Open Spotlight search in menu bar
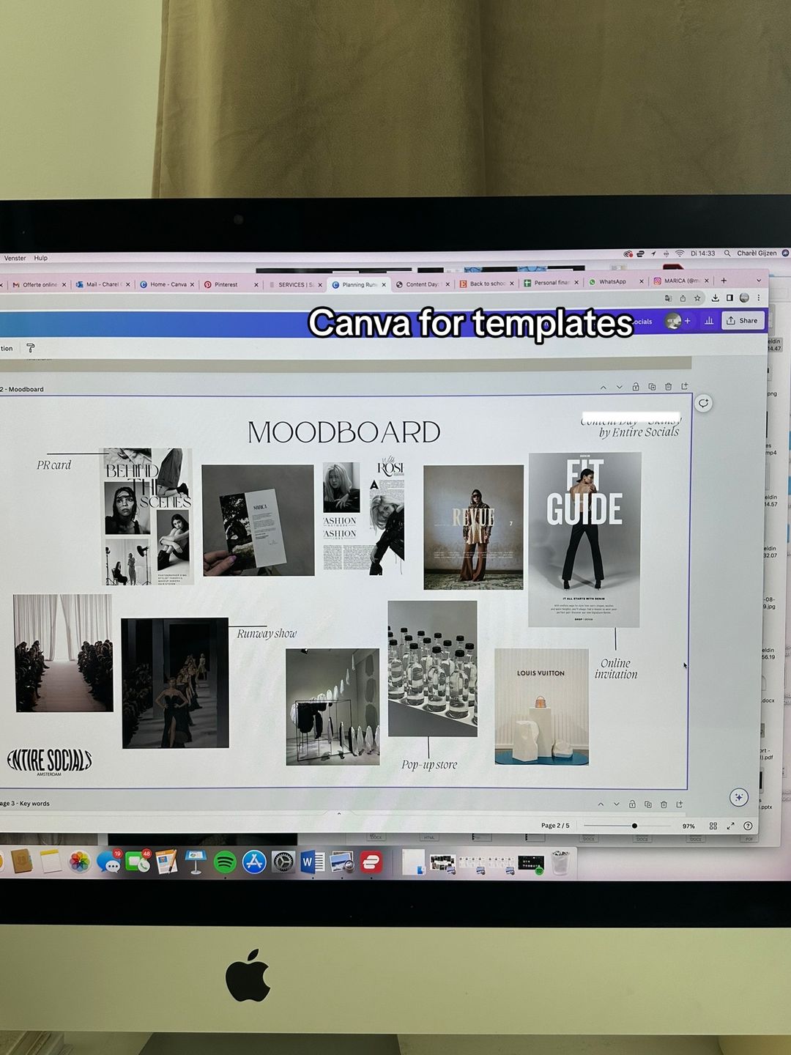Image resolution: width=791 pixels, height=1055 pixels. (x=727, y=253)
